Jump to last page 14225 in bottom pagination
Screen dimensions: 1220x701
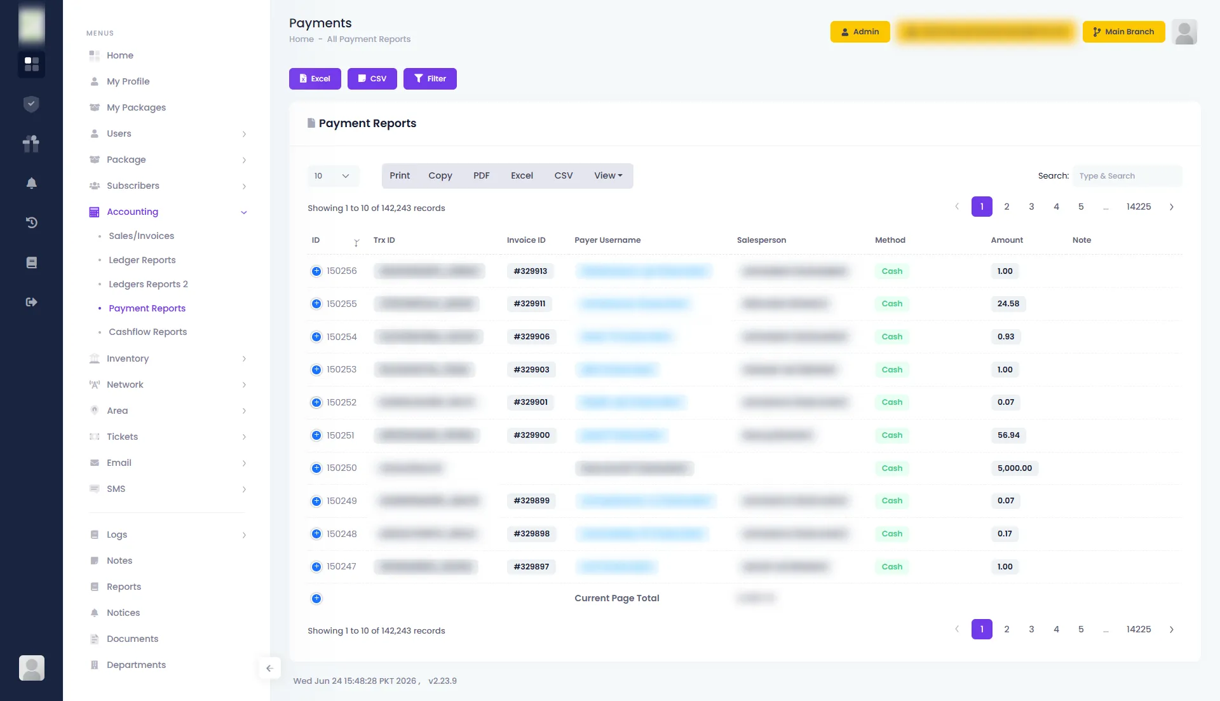tap(1138, 630)
